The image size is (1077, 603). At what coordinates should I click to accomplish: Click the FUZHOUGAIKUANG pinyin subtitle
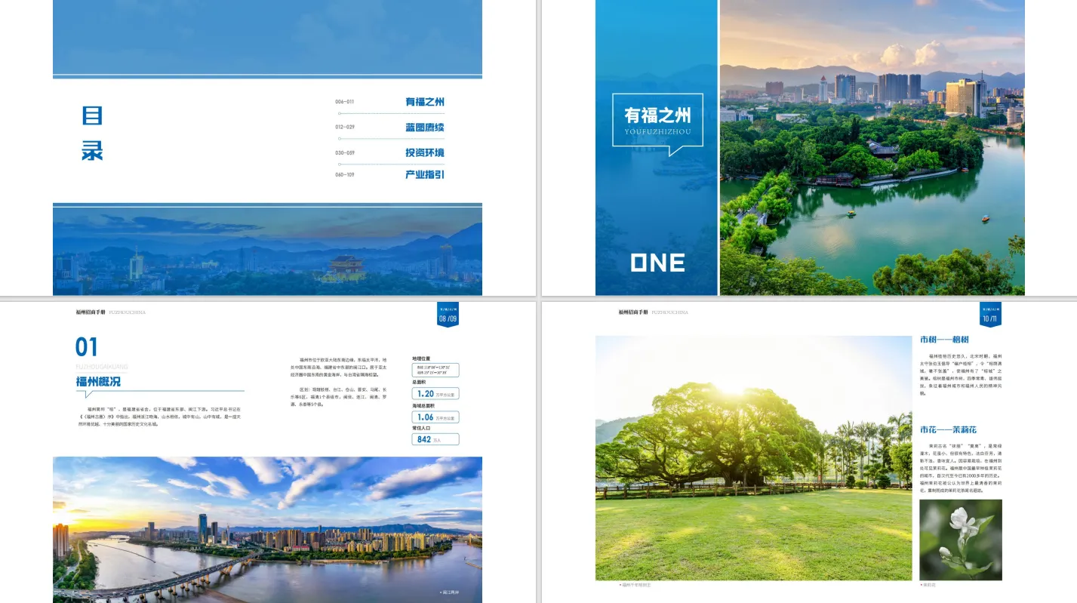click(x=102, y=367)
